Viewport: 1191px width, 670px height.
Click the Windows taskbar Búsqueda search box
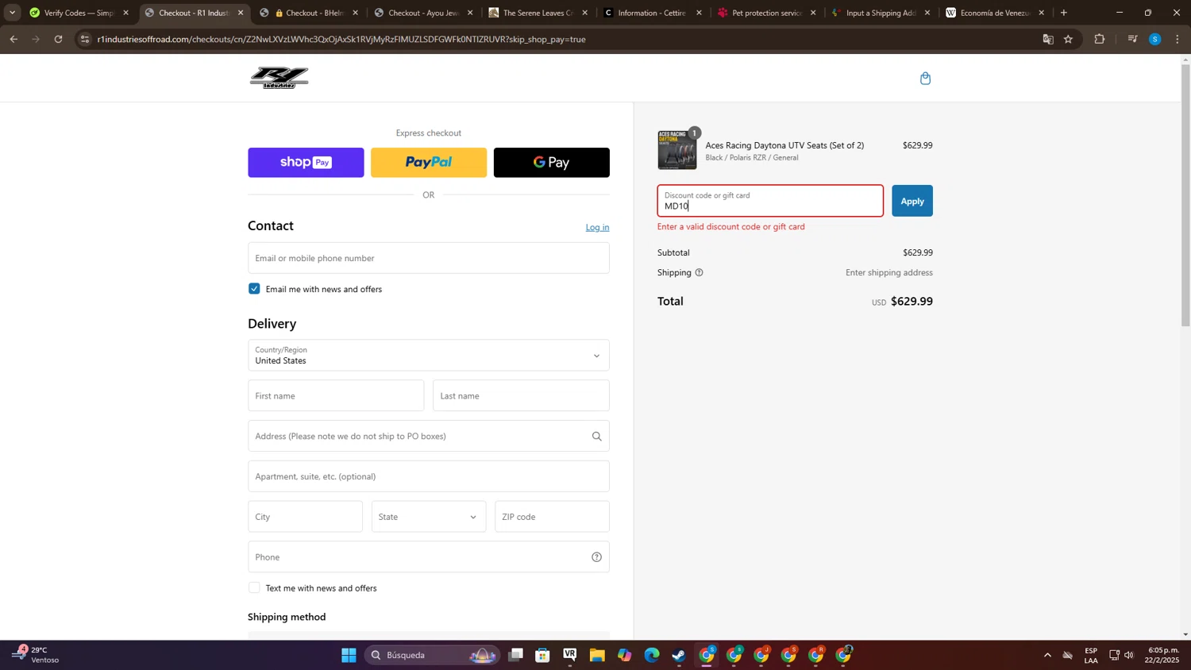click(433, 655)
